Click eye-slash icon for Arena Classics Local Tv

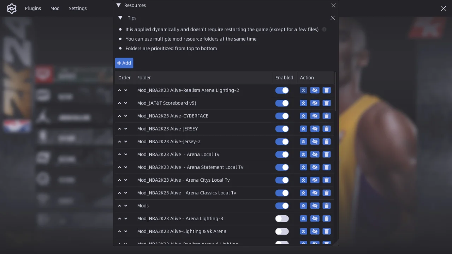(x=315, y=193)
